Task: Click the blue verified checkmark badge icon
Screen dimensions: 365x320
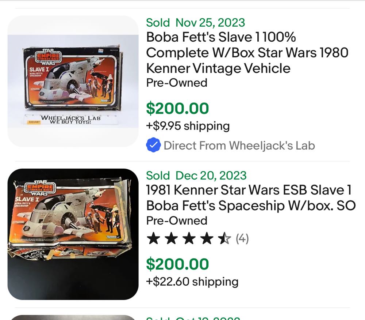Action: click(154, 145)
